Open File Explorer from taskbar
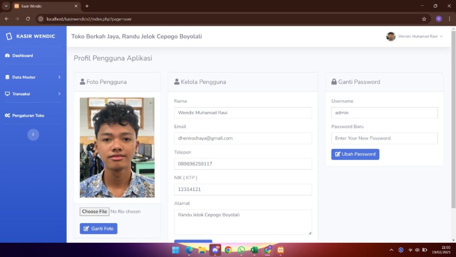 click(x=202, y=250)
